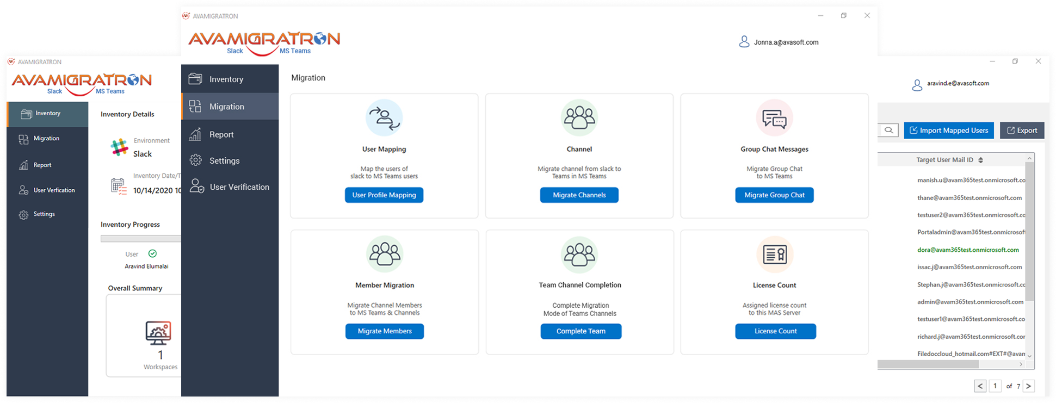Open Report in front window menu
The image size is (1056, 403).
(230, 134)
